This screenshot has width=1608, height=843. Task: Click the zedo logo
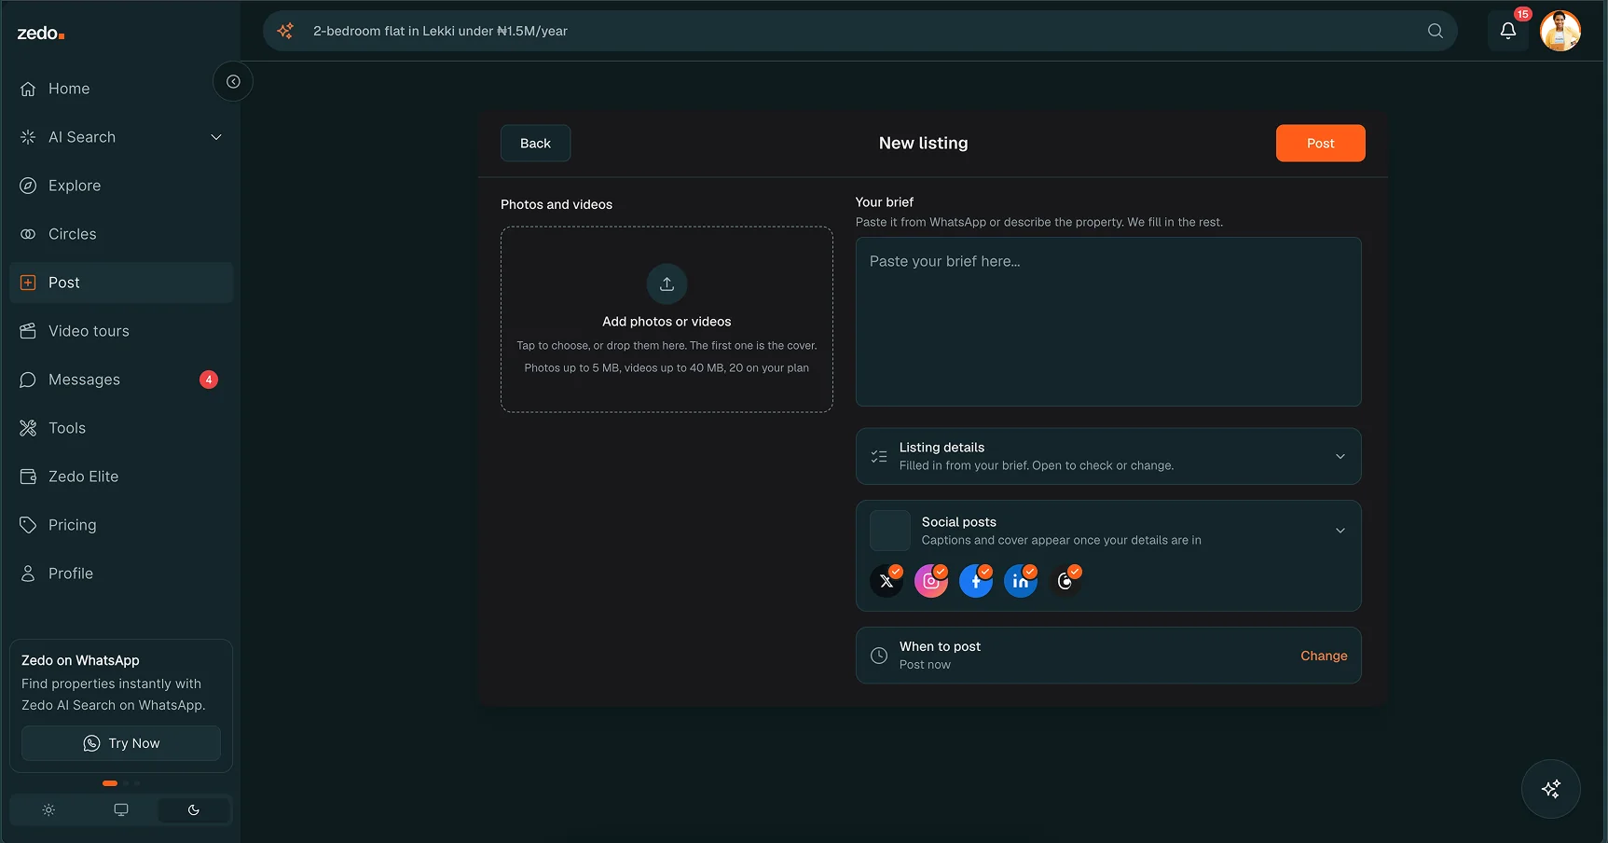[41, 34]
